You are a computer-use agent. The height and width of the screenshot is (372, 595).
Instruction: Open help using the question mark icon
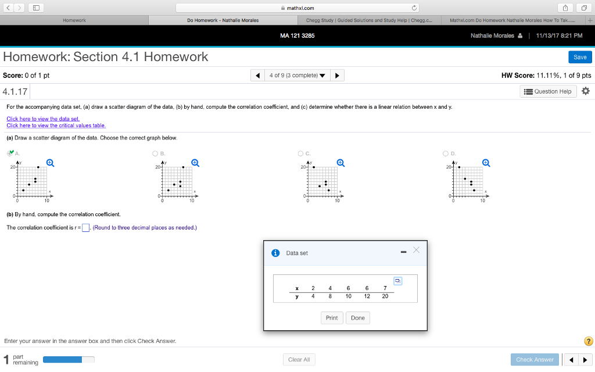[x=590, y=341]
